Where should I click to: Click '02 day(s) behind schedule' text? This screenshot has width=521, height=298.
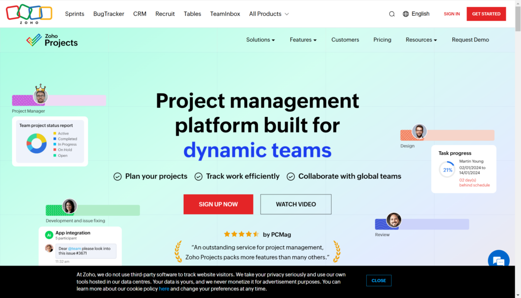475,183
